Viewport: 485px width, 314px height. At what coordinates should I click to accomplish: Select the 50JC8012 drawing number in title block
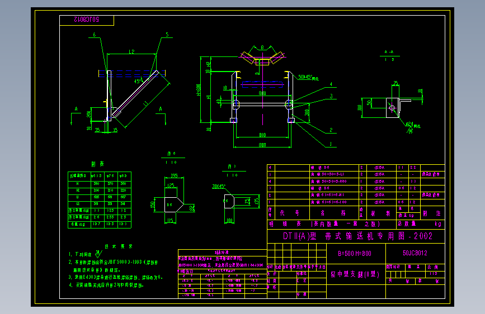tap(415, 253)
